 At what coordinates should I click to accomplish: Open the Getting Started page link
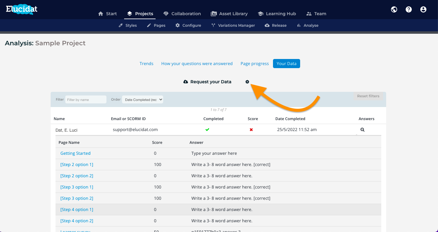coord(75,153)
